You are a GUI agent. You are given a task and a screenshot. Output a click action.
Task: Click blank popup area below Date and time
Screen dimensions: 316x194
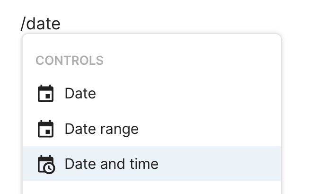click(x=151, y=187)
